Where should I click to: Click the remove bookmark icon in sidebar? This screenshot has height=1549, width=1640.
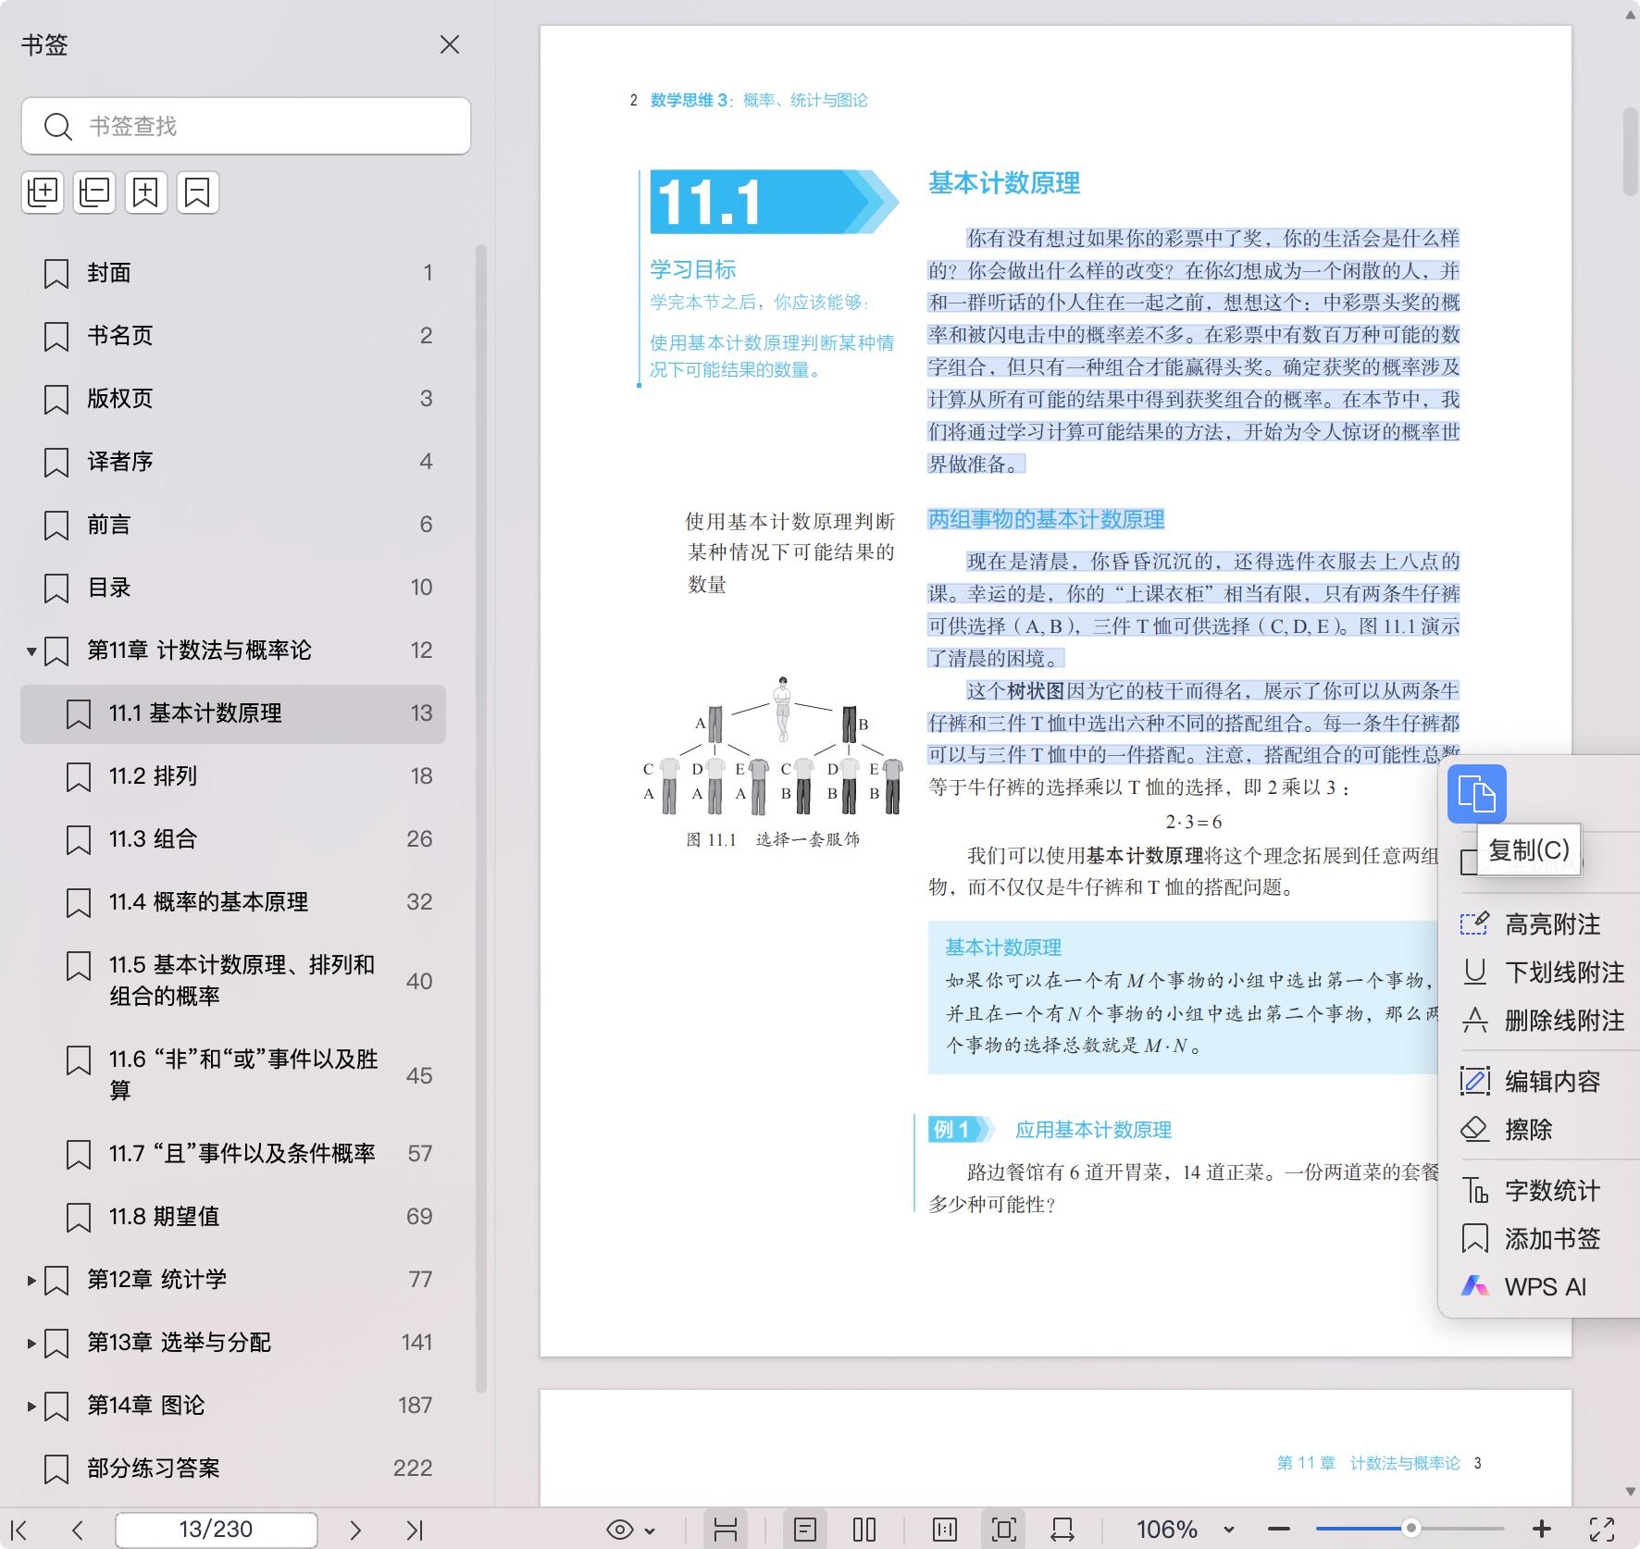[x=197, y=192]
